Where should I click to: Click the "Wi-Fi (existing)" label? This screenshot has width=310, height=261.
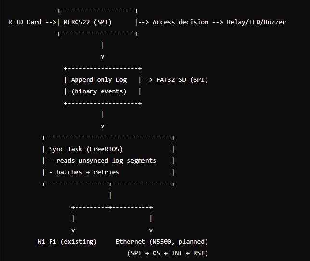67,241
